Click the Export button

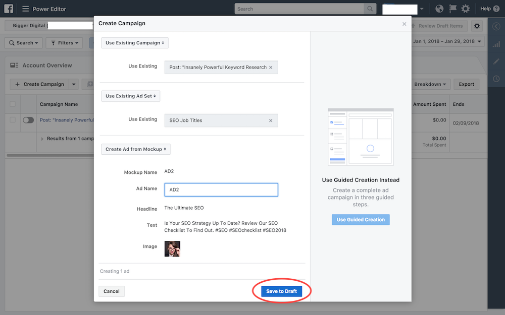point(466,84)
